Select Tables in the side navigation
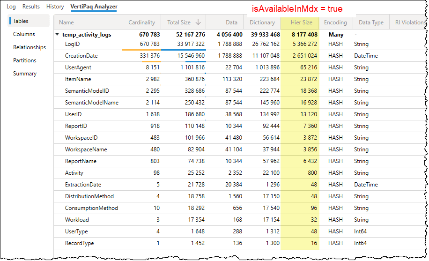Viewport: 429px width, 261px height. 21,21
